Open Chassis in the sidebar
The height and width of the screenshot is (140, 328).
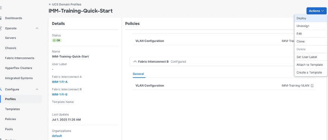point(11,48)
